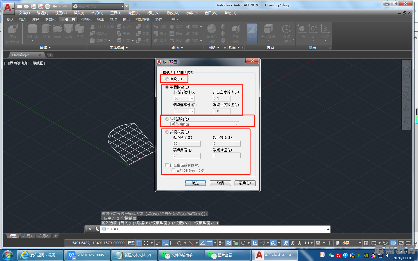Close the 放样设置 dialog with X
418x261 pixels.
coord(252,61)
